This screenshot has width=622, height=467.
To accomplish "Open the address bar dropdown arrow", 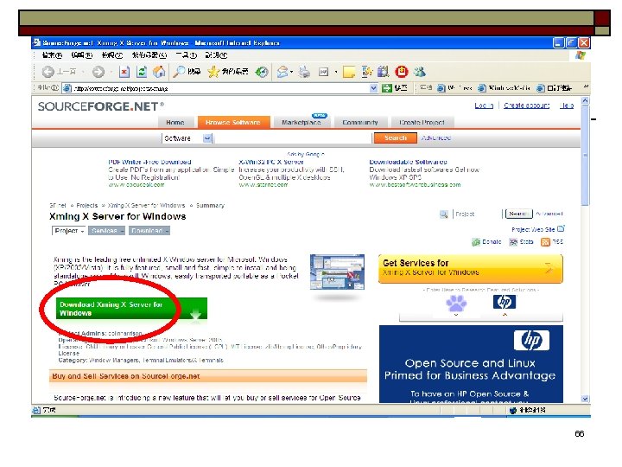I will coord(373,88).
